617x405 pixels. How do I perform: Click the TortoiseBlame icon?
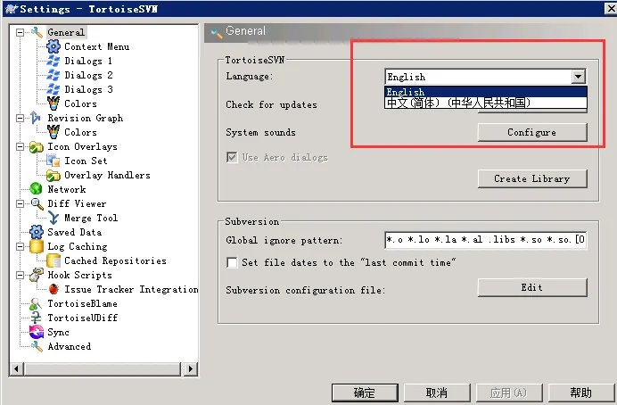click(x=36, y=303)
